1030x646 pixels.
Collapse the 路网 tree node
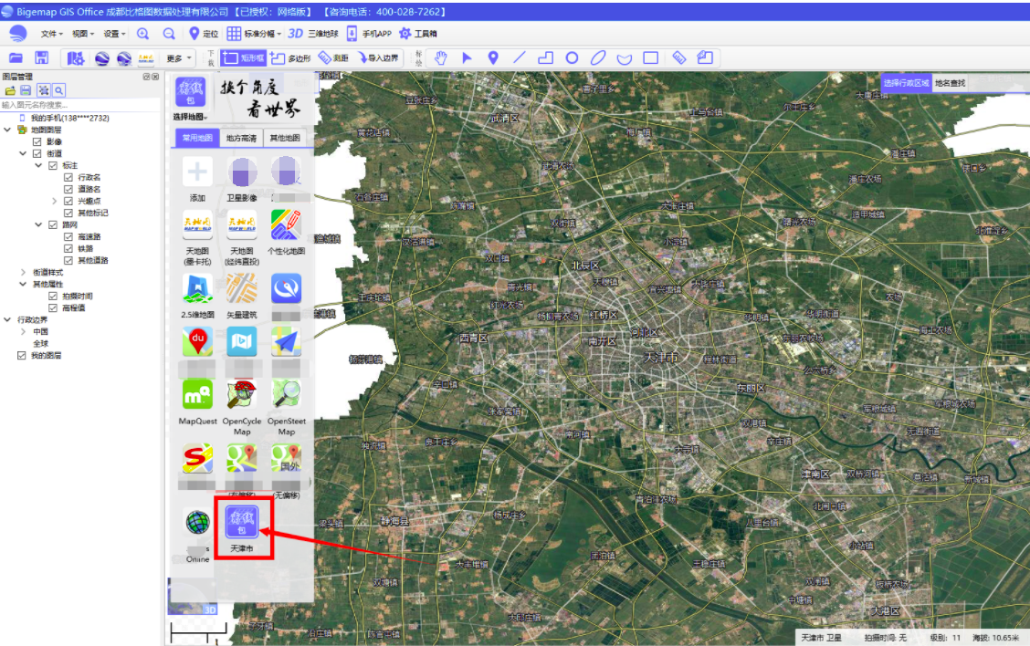(x=38, y=224)
